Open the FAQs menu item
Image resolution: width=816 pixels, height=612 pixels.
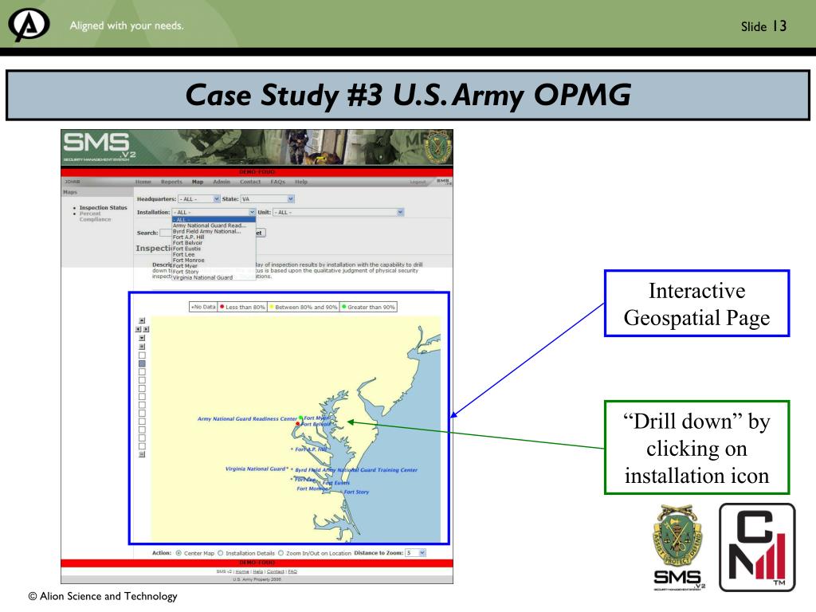tap(278, 182)
